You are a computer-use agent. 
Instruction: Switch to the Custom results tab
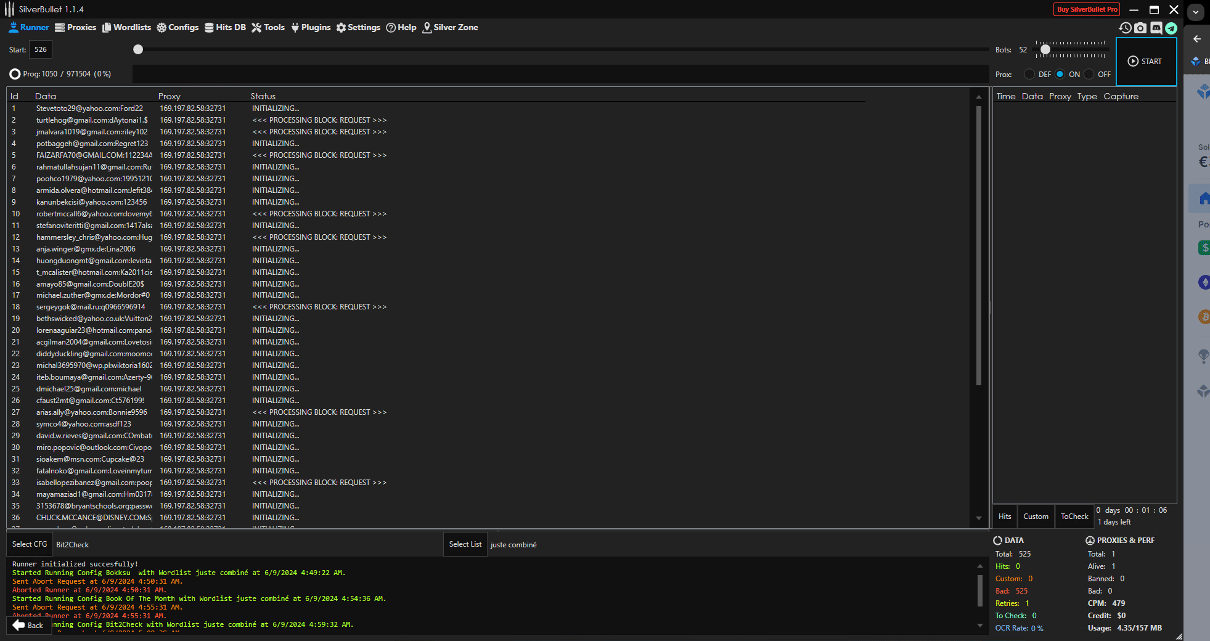click(x=1036, y=516)
